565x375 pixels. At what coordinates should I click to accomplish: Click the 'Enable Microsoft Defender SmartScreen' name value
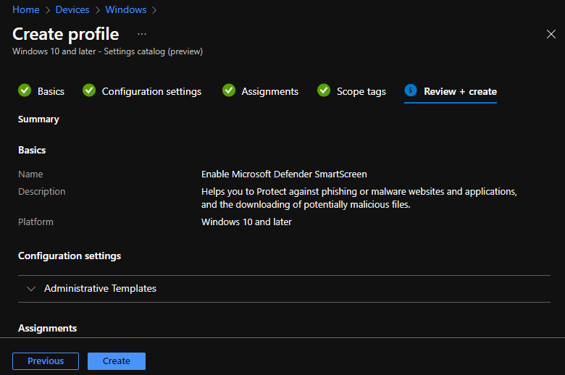tap(284, 174)
